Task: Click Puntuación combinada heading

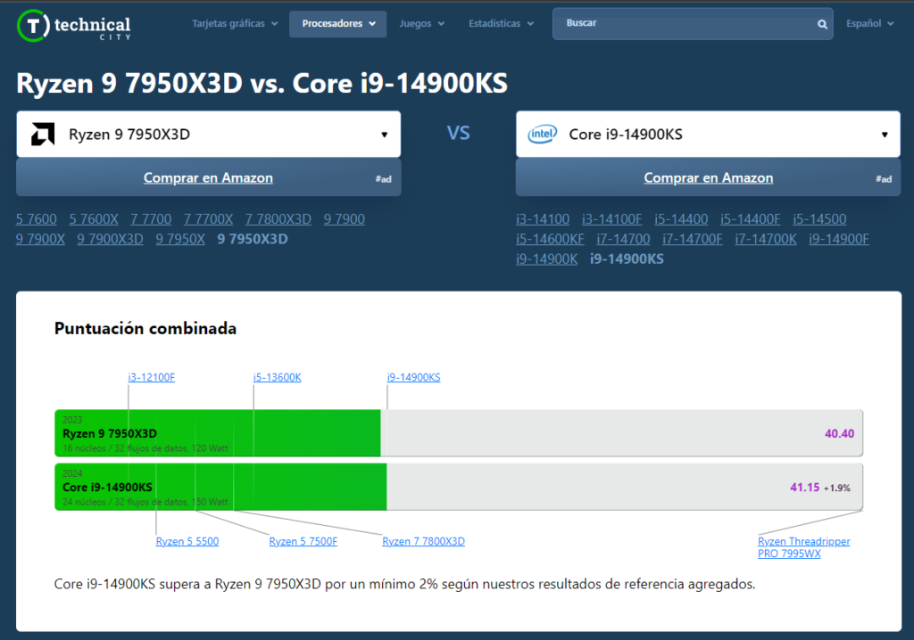Action: tap(145, 328)
